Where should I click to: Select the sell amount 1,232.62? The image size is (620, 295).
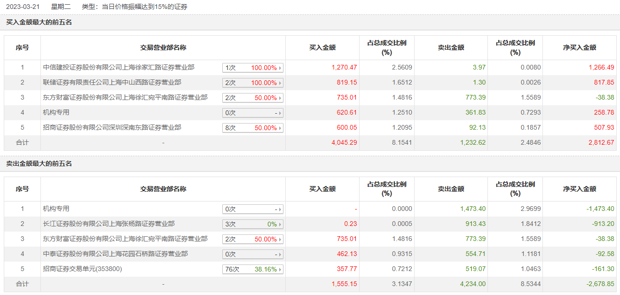pyautogui.click(x=473, y=143)
